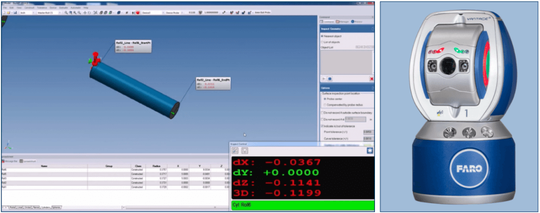The image size is (540, 213).
Task: Switch to the Message Bar tab
Action: click(9, 161)
